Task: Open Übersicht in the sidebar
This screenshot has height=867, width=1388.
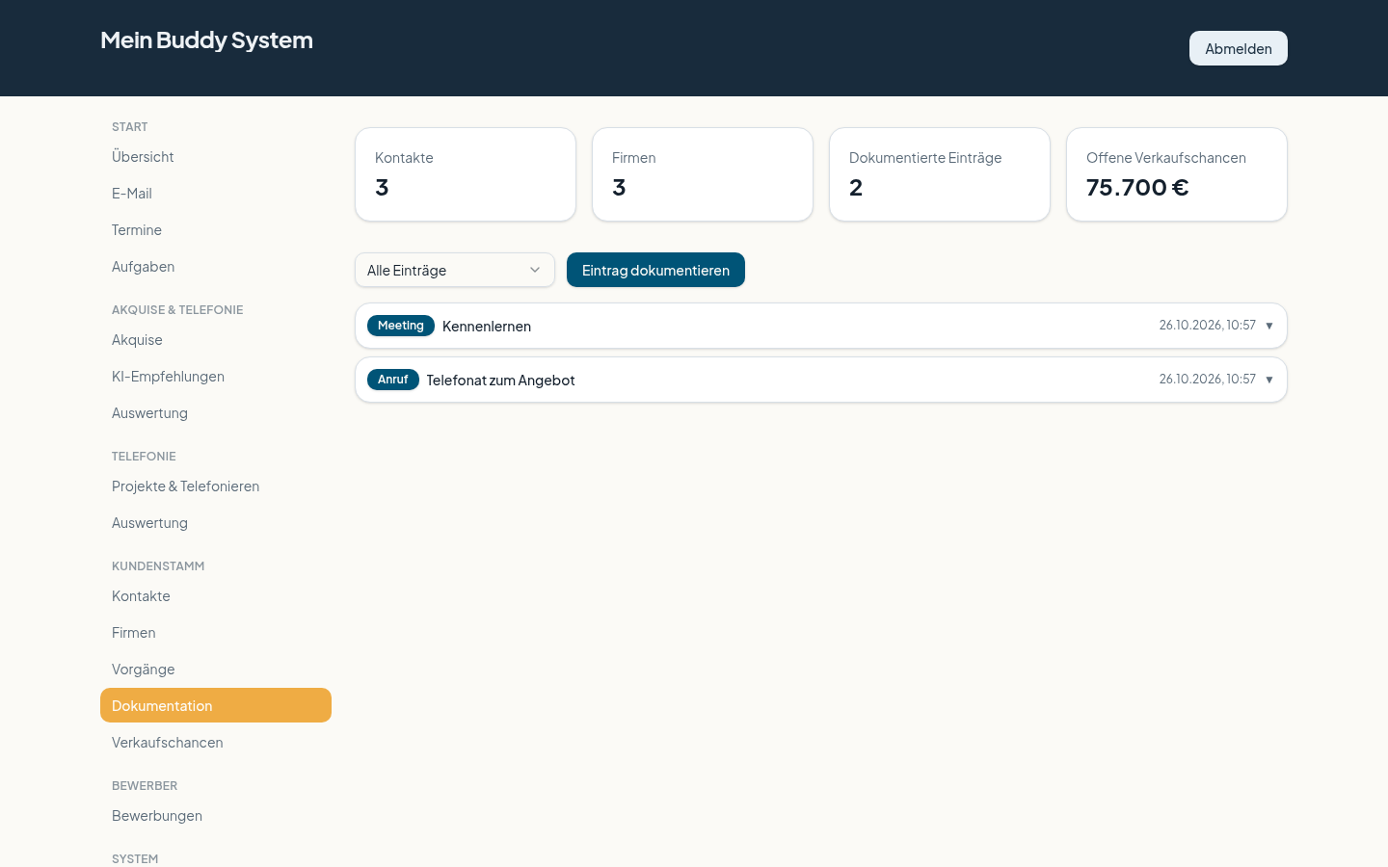Action: pyautogui.click(x=216, y=156)
